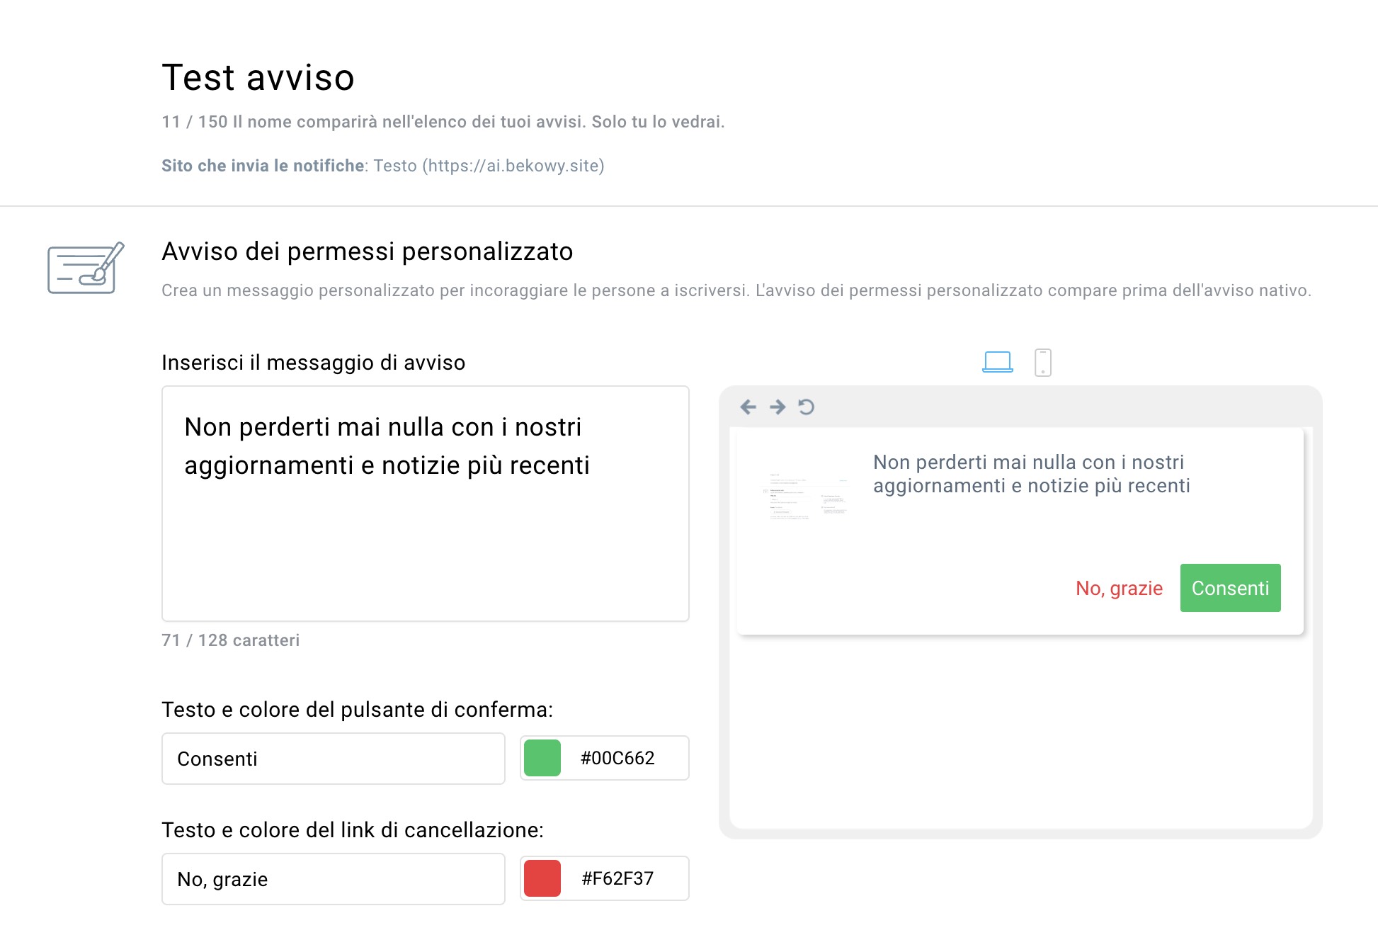Screen dimensions: 1378x952
Task: Click the green Consenti button in the preview
Action: click(1230, 587)
